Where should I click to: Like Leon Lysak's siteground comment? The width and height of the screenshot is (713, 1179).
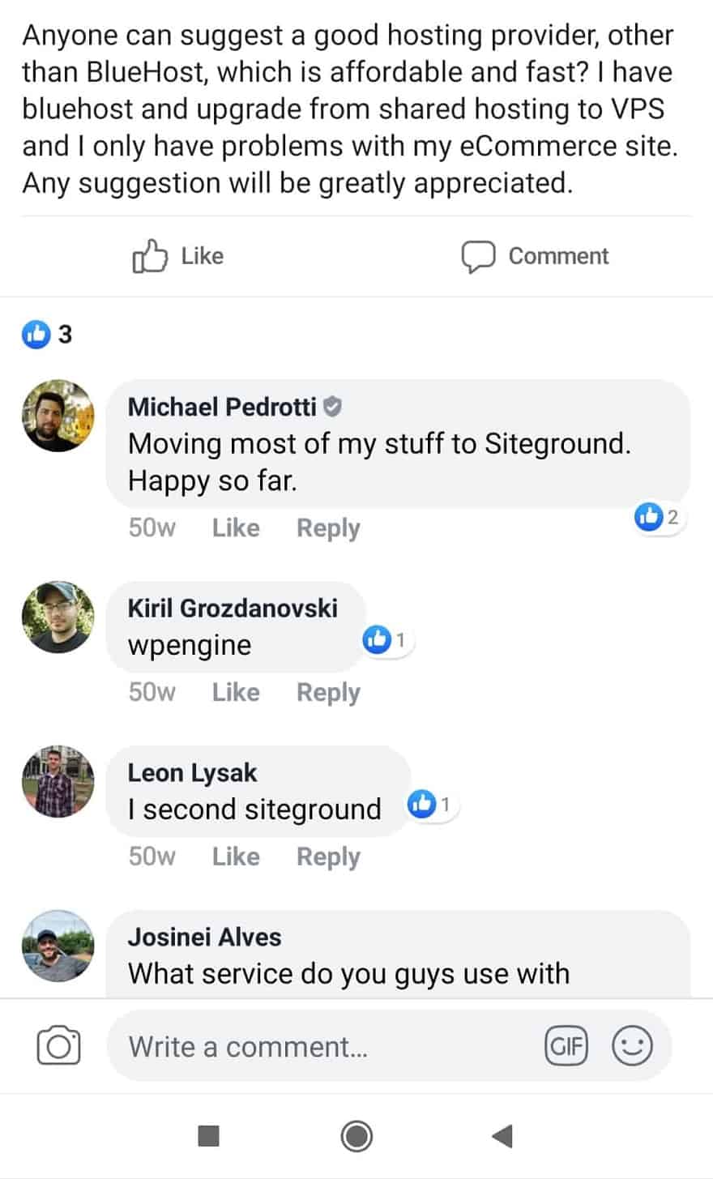tap(236, 857)
